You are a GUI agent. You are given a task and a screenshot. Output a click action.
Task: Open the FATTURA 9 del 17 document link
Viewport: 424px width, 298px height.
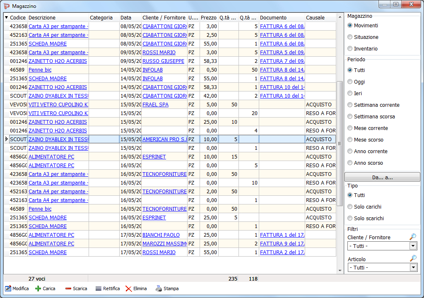click(282, 244)
